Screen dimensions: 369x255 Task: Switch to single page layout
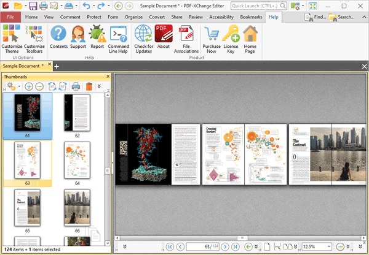click(268, 246)
